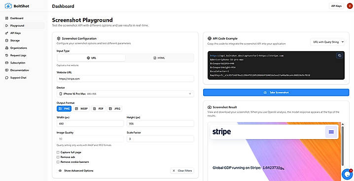Click the Clear Filters button

[x=182, y=171]
